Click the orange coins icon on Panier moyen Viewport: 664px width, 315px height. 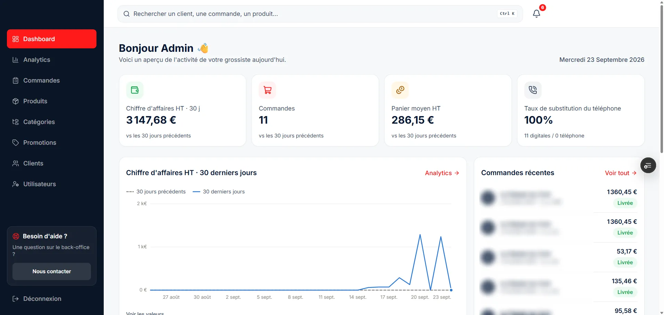400,90
